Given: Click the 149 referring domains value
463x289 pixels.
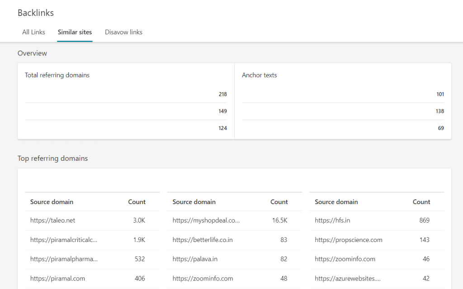Looking at the screenshot, I should 222,111.
